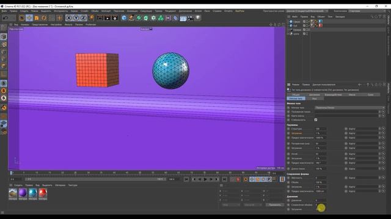The height and width of the screenshot is (219, 391).
Task: Click Make Editable icon in left sidebar
Action: pos(4,27)
